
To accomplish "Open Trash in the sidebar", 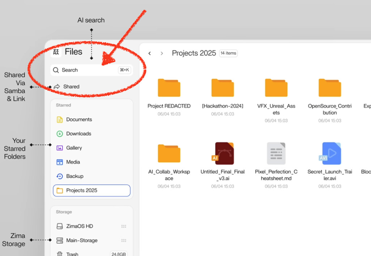I will click(x=72, y=254).
